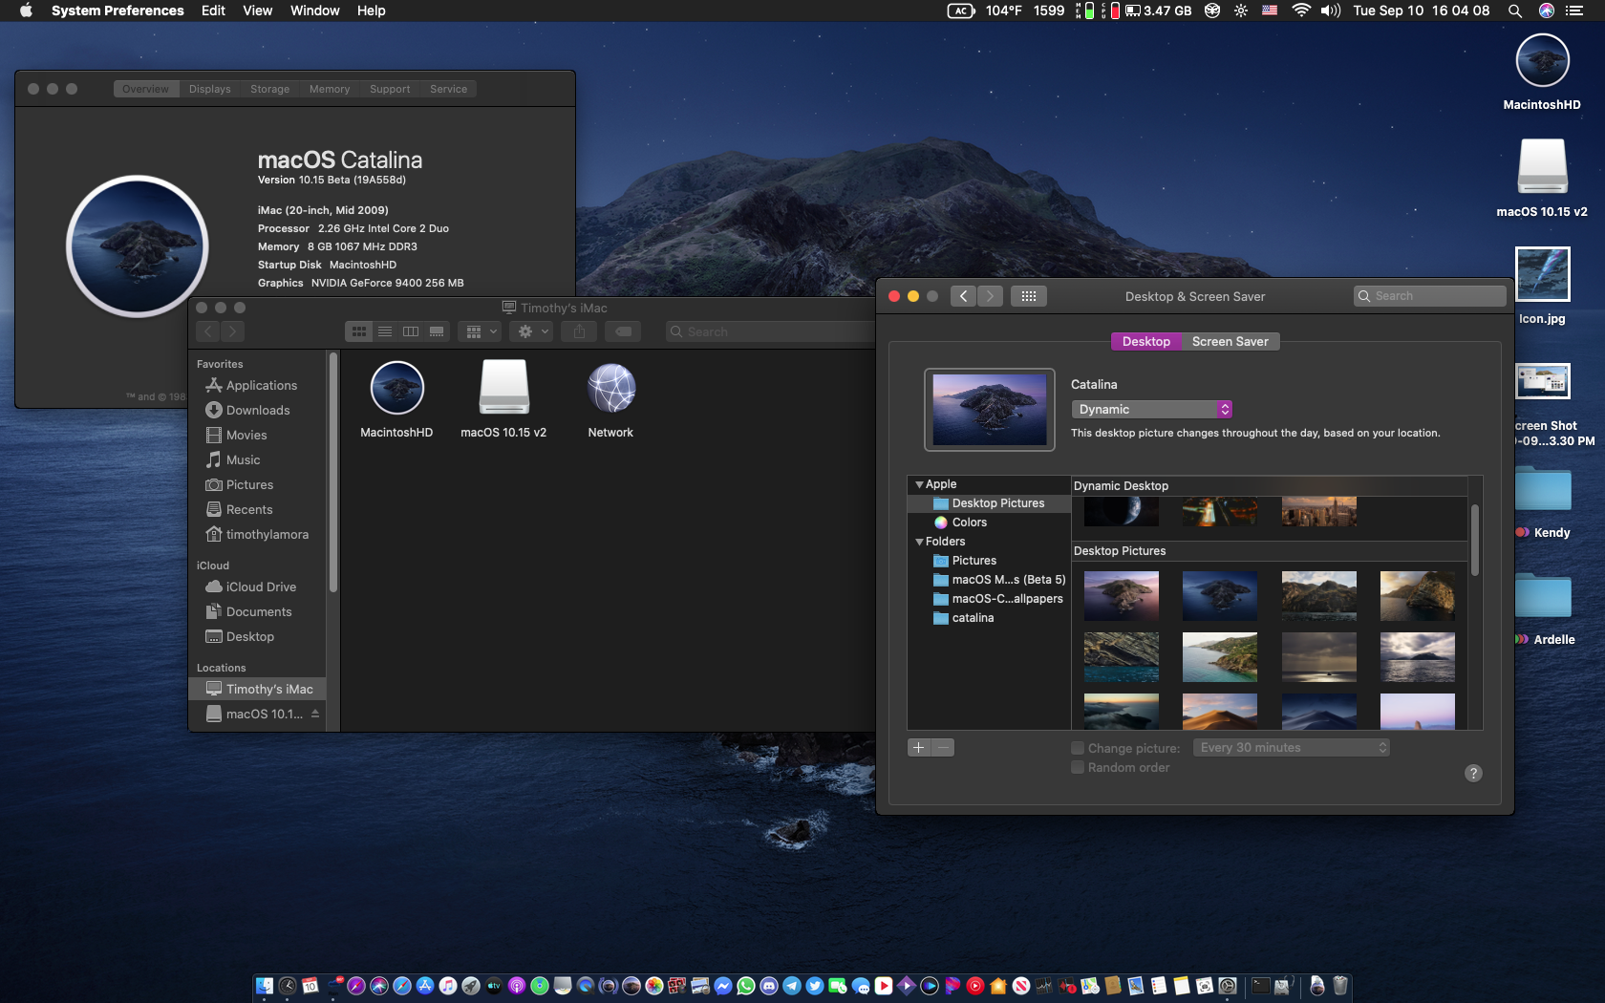Open timothylamora home folder in sidebar
The width and height of the screenshot is (1605, 1003).
click(257, 534)
